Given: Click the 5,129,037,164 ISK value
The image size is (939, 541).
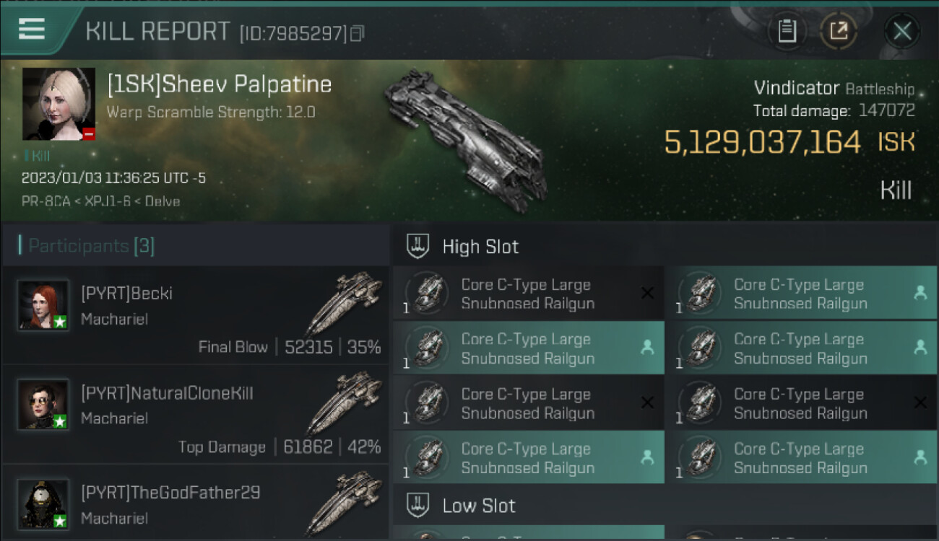Looking at the screenshot, I should [762, 143].
